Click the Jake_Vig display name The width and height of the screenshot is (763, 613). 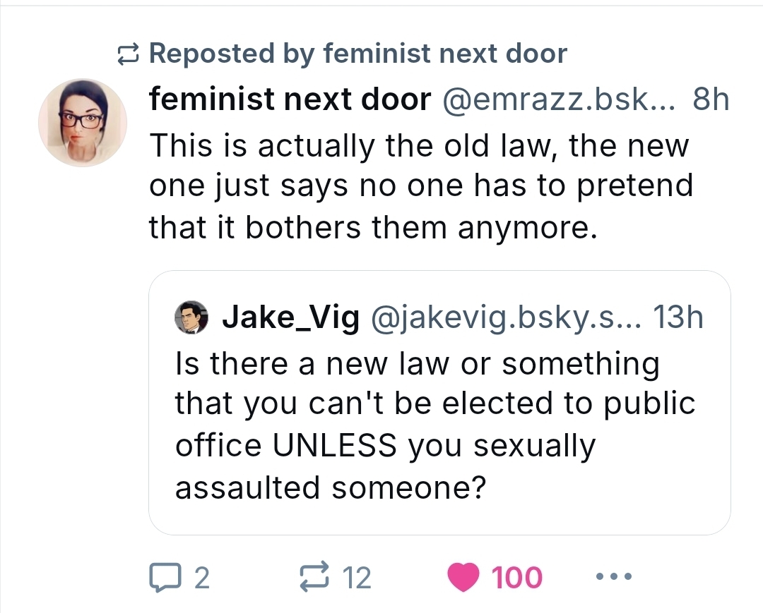click(x=290, y=318)
